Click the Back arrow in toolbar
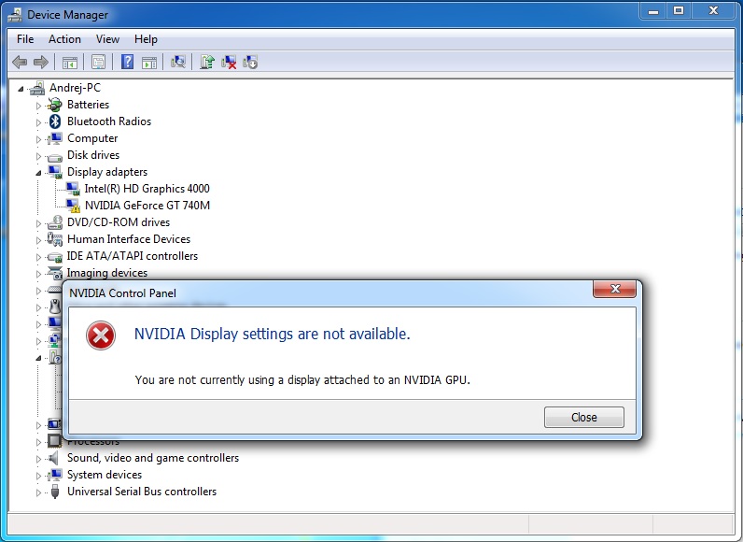Image resolution: width=743 pixels, height=542 pixels. 20,62
